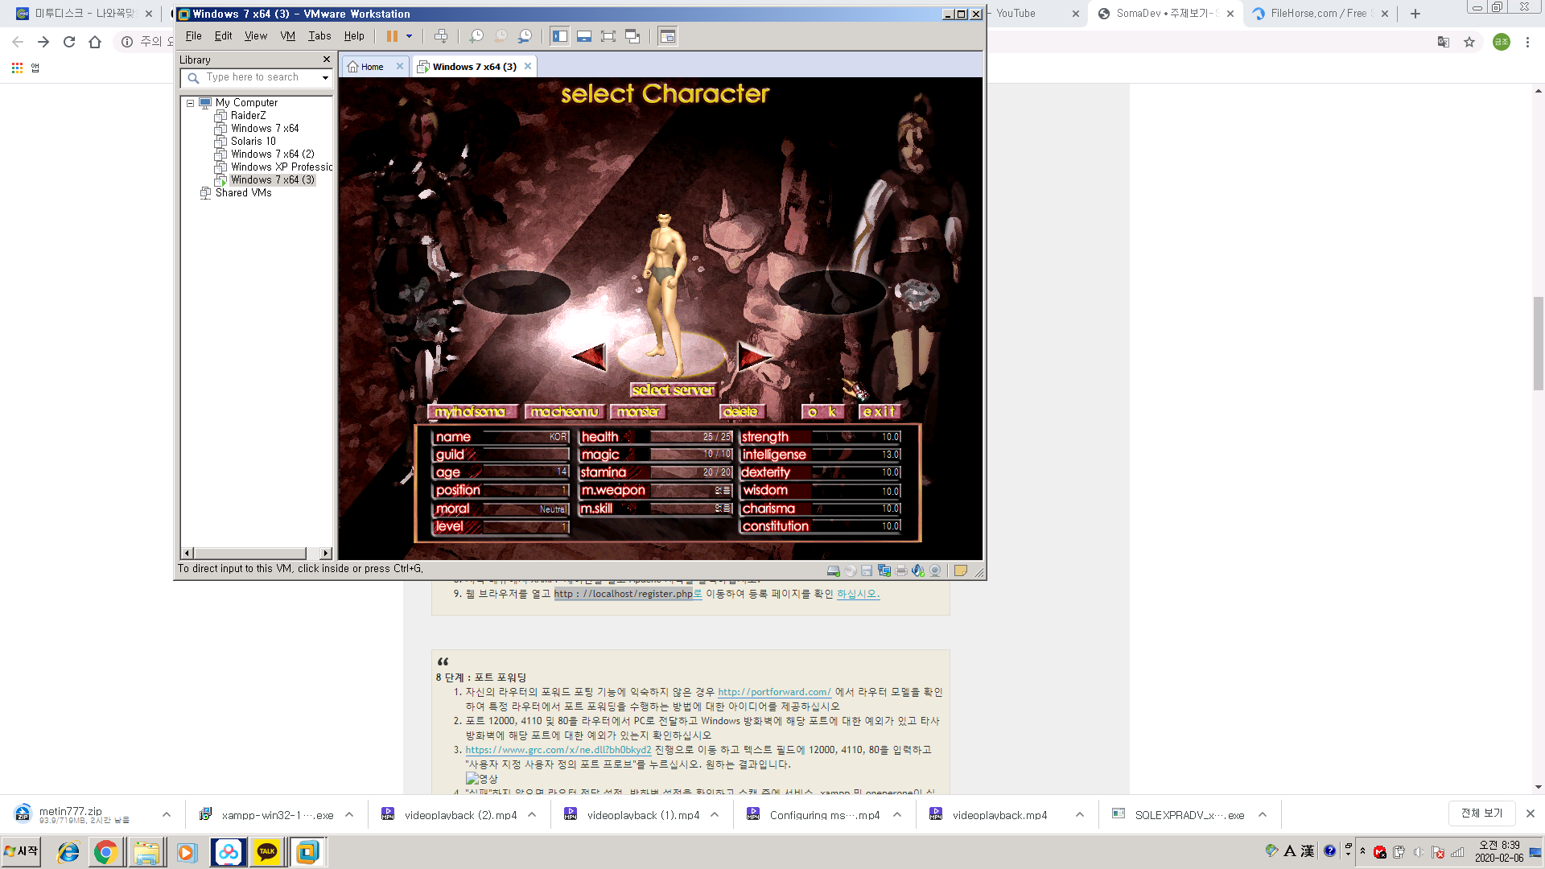Open the Library search options dropdown
1545x869 pixels.
(x=325, y=77)
